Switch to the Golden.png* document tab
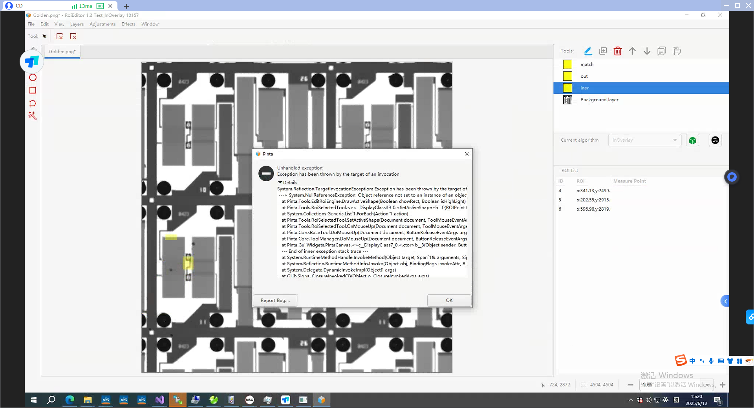 click(62, 52)
